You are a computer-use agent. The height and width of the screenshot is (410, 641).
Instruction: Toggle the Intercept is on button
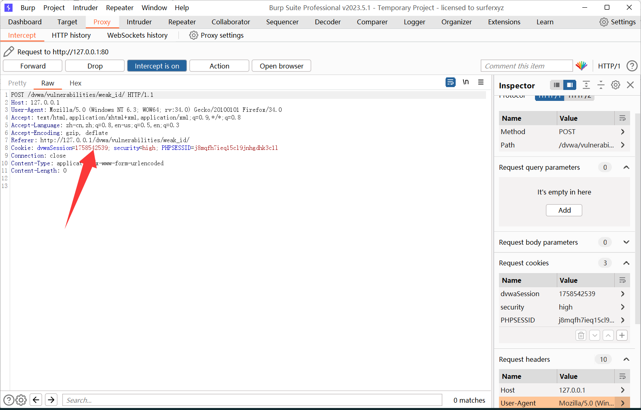pos(157,66)
